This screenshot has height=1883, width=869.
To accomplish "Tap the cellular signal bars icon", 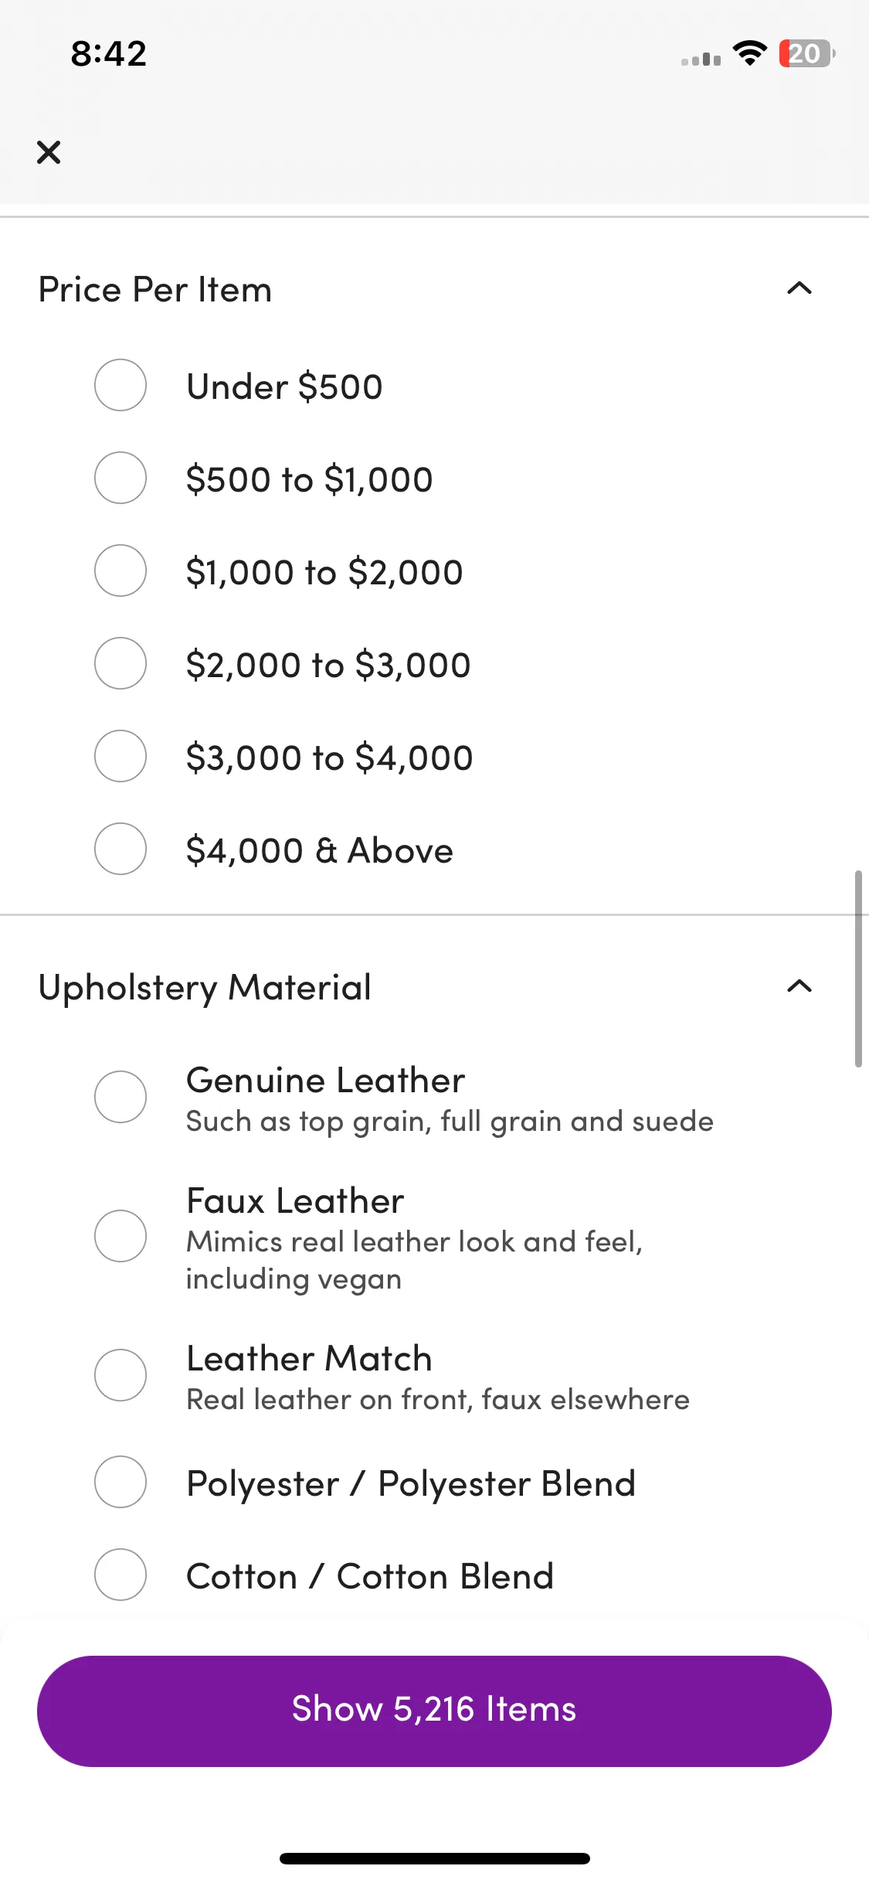I will coord(701,58).
